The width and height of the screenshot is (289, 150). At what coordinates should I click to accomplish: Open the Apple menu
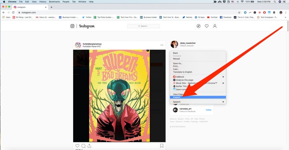coord(4,2)
